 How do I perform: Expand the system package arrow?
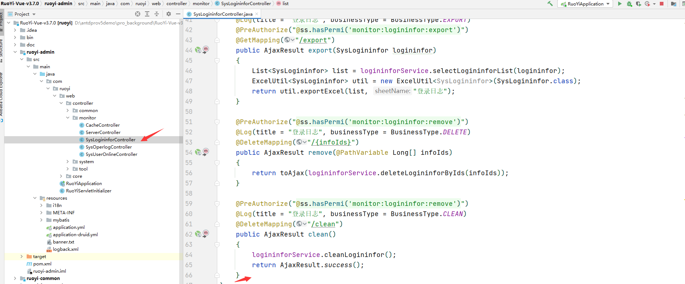point(68,161)
